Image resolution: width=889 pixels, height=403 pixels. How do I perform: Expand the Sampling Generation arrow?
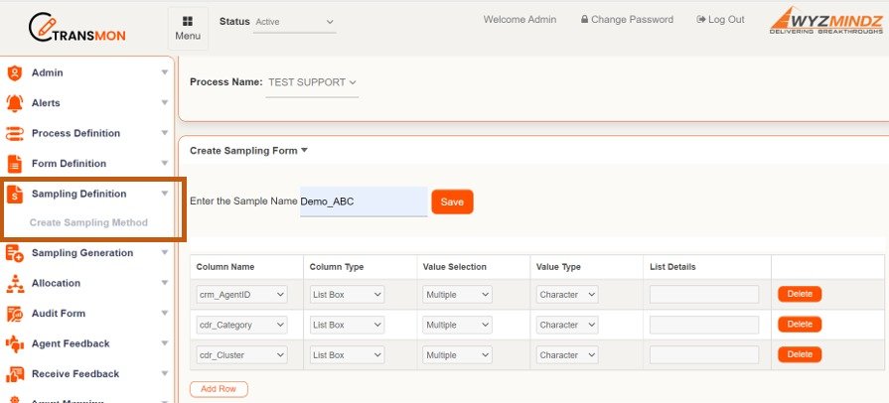pyautogui.click(x=165, y=253)
